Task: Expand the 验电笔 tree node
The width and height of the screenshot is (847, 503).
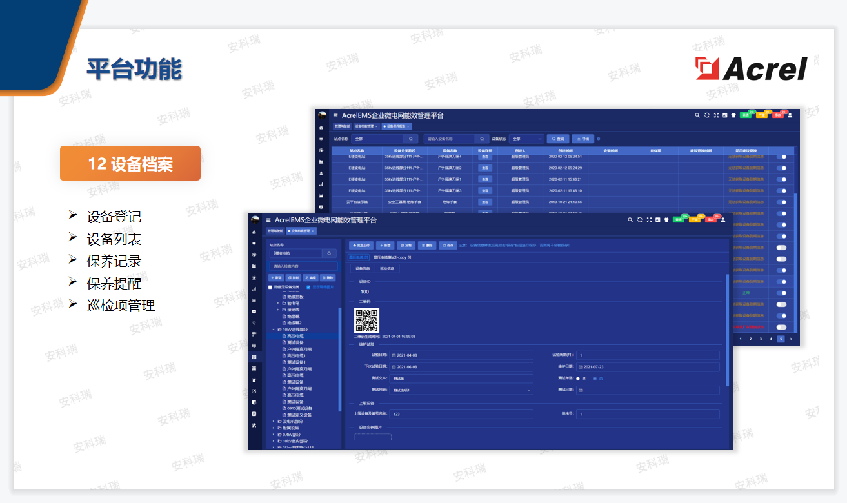Action: [x=278, y=302]
